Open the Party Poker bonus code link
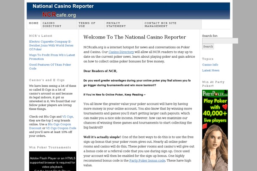The width and height of the screenshot is (257, 171). tap(147, 161)
